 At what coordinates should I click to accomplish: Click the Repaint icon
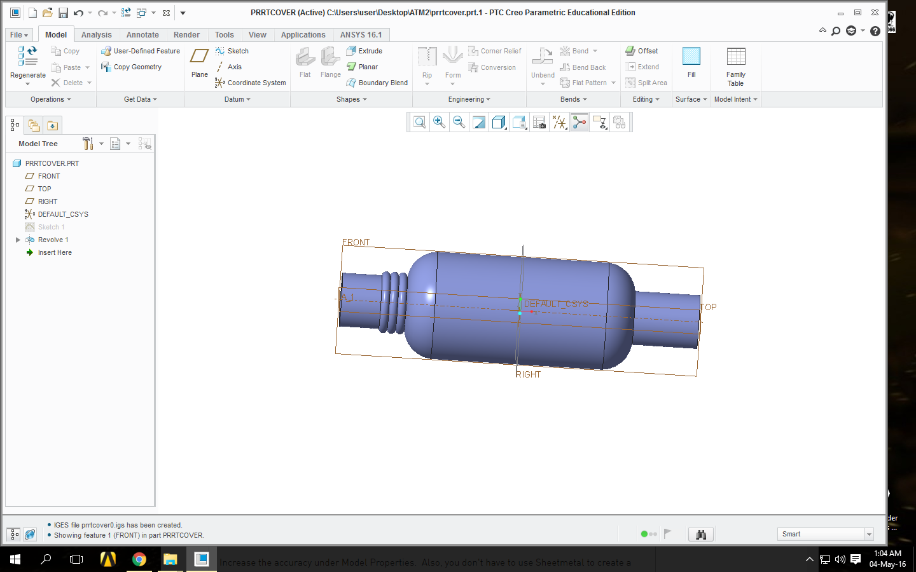[x=479, y=122]
